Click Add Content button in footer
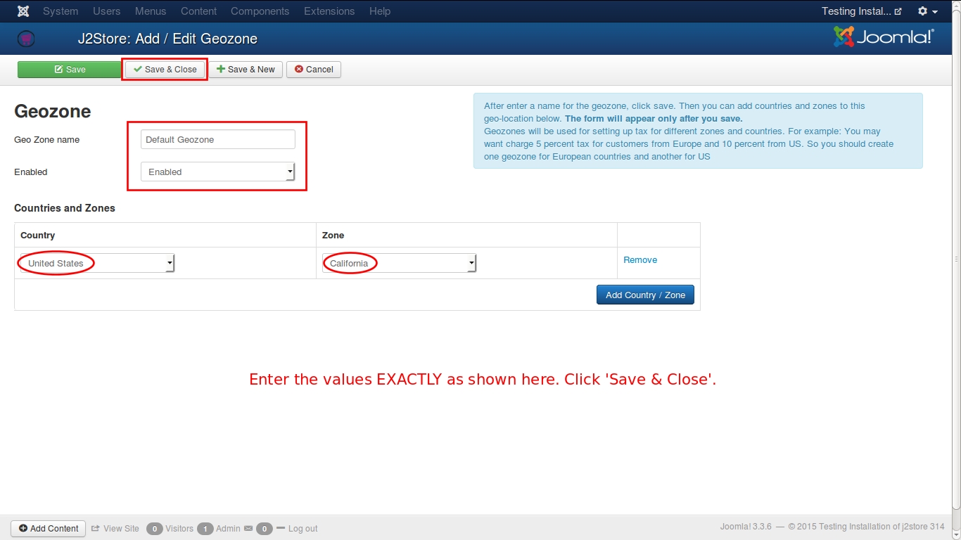 (49, 528)
